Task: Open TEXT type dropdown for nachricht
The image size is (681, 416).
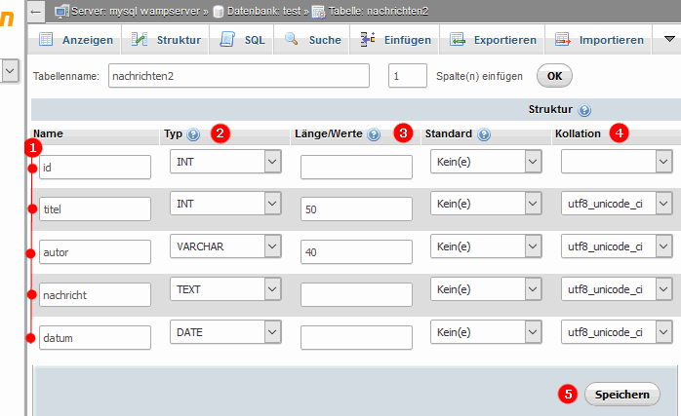Action: point(225,289)
